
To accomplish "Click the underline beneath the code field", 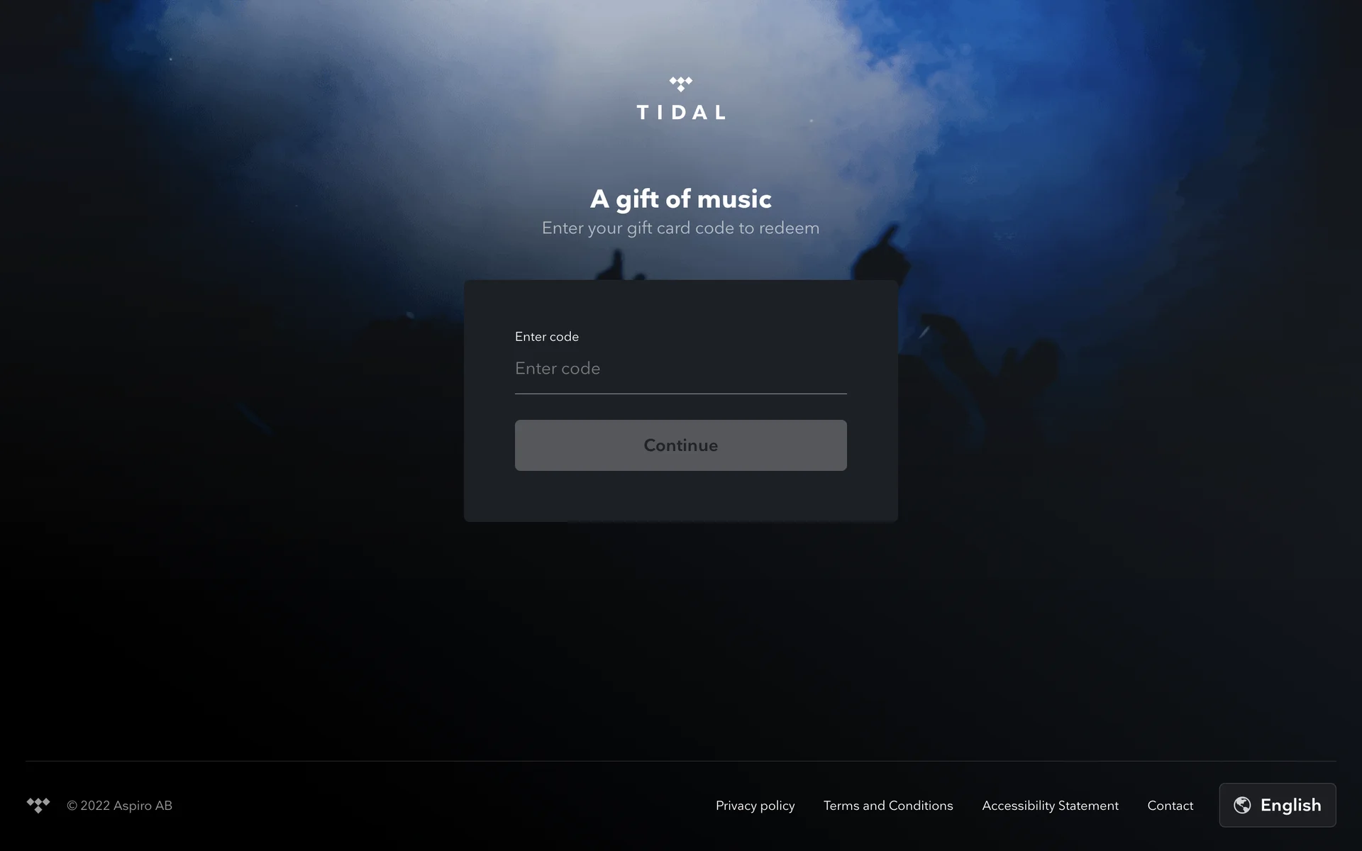I will [681, 393].
